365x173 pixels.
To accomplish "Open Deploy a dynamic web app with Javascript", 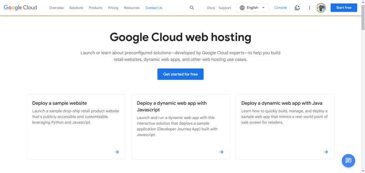I will 171,106.
